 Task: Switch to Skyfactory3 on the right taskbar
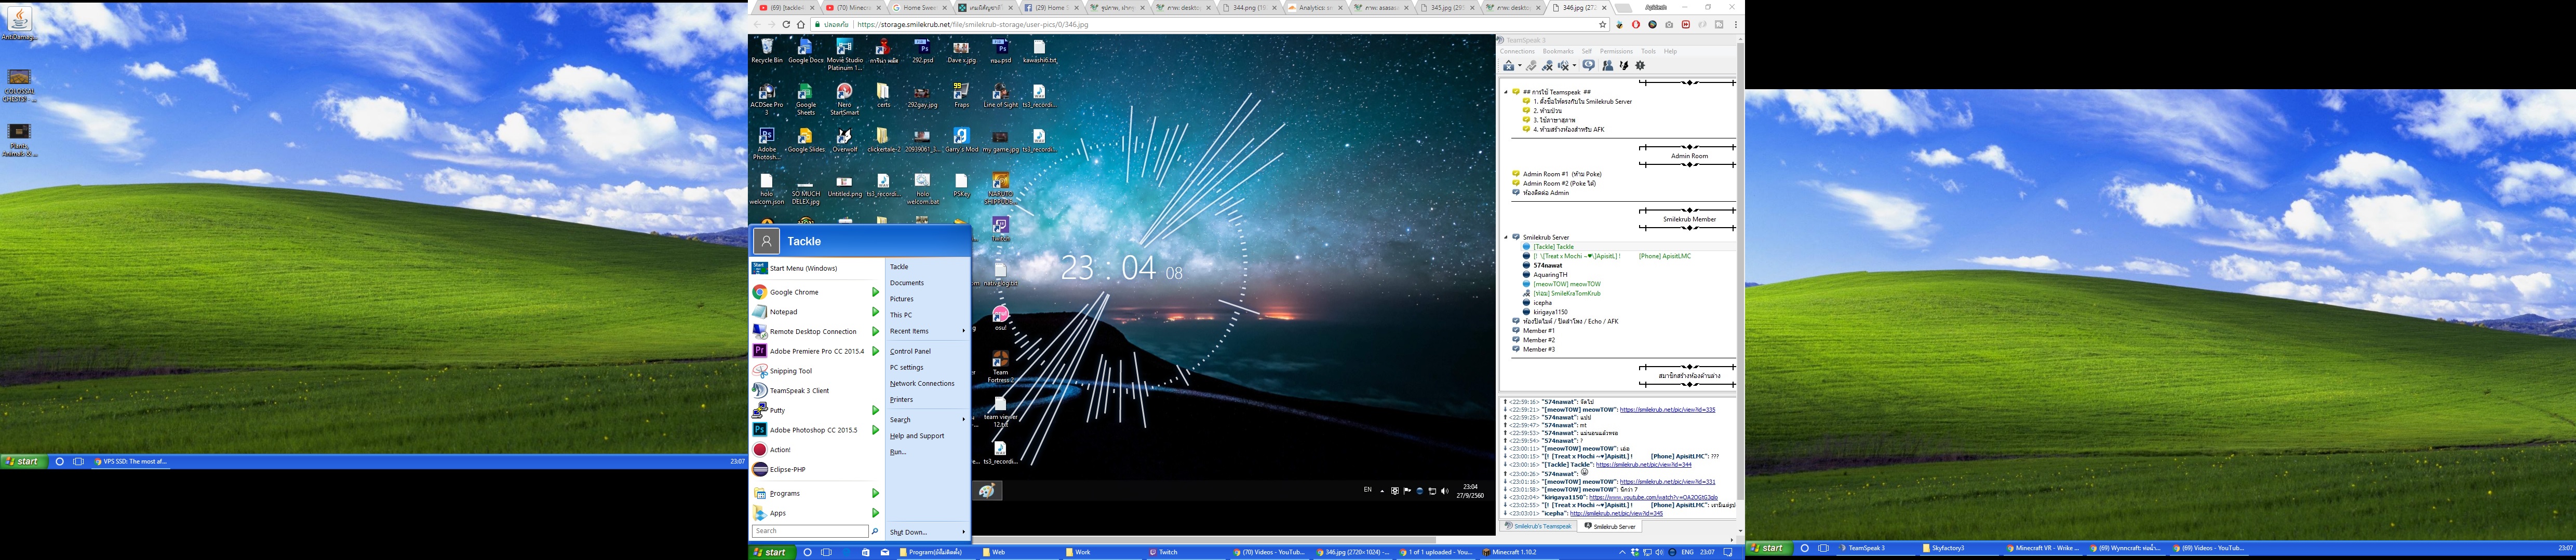(1959, 548)
